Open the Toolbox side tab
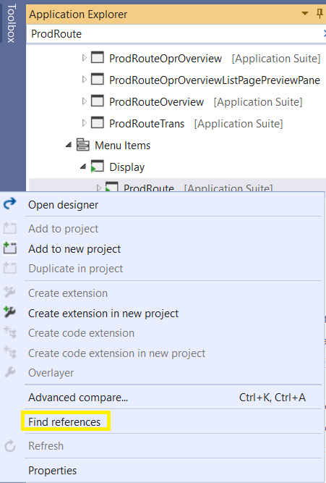Screen dimensions: 326x483 click(x=11, y=23)
